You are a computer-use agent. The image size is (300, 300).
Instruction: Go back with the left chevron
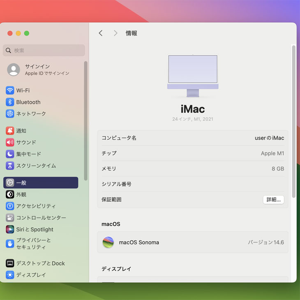coord(101,33)
